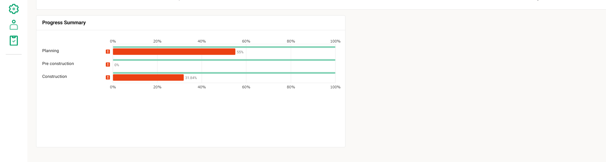Open the clipboard checklist icon in the sidebar
The width and height of the screenshot is (606, 162).
tap(14, 40)
